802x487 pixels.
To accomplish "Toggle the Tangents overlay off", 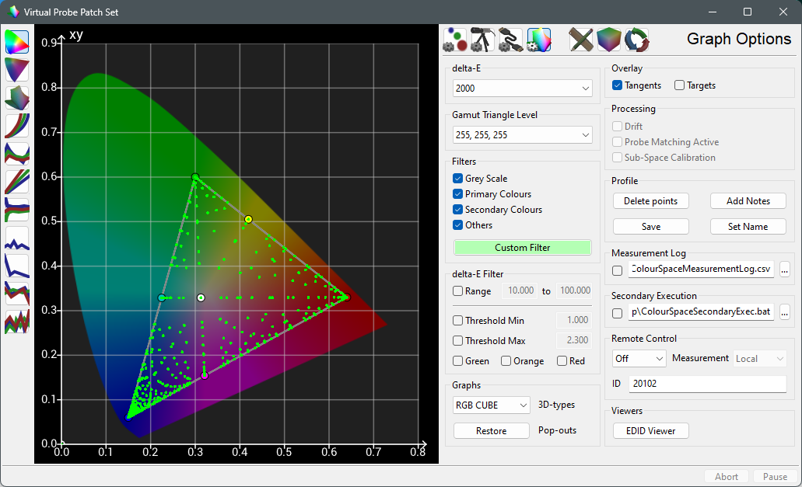I will coord(618,85).
